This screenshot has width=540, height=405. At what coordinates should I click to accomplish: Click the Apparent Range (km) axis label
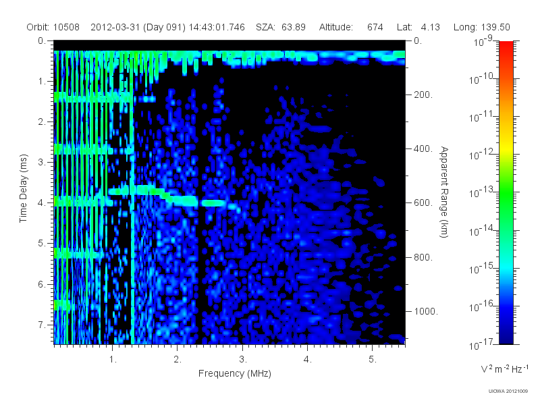pos(444,192)
